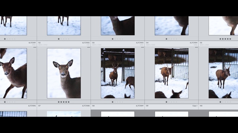Select the dark deer body thumbnail above cell 133
Image resolution: width=238 pixels, height=133 pixels.
118,26
